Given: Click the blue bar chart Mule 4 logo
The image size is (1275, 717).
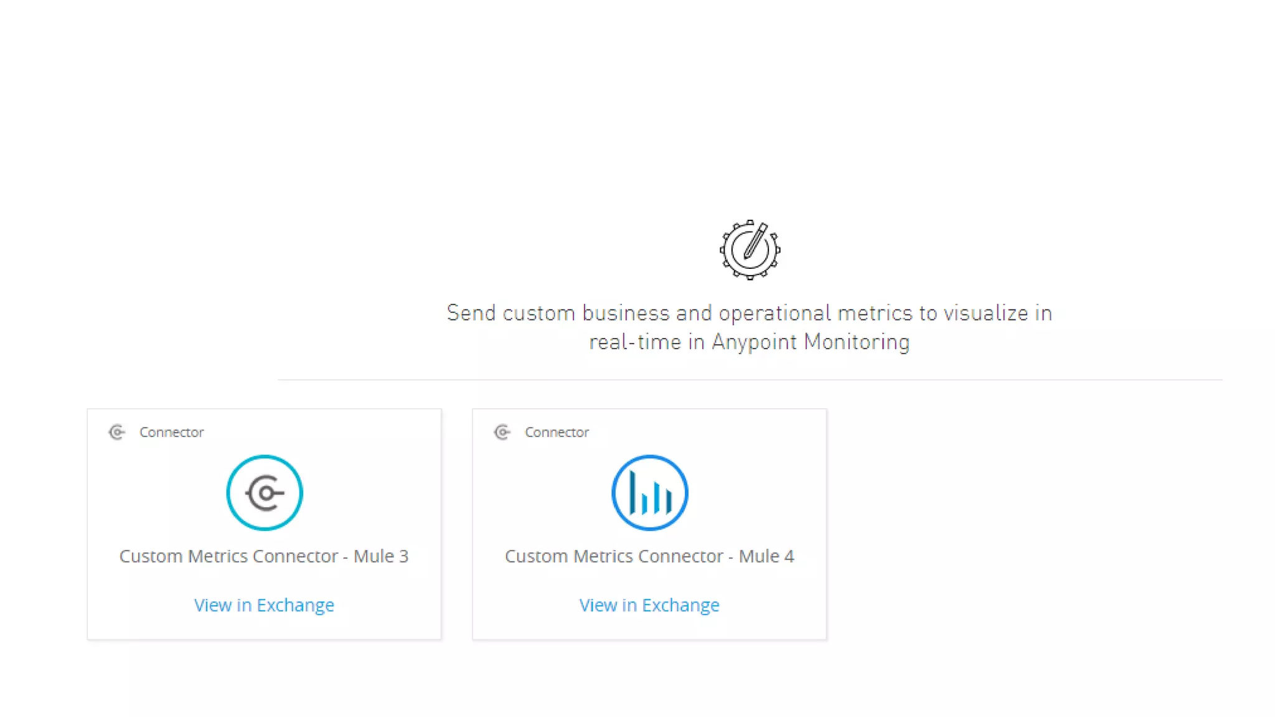Looking at the screenshot, I should (650, 493).
